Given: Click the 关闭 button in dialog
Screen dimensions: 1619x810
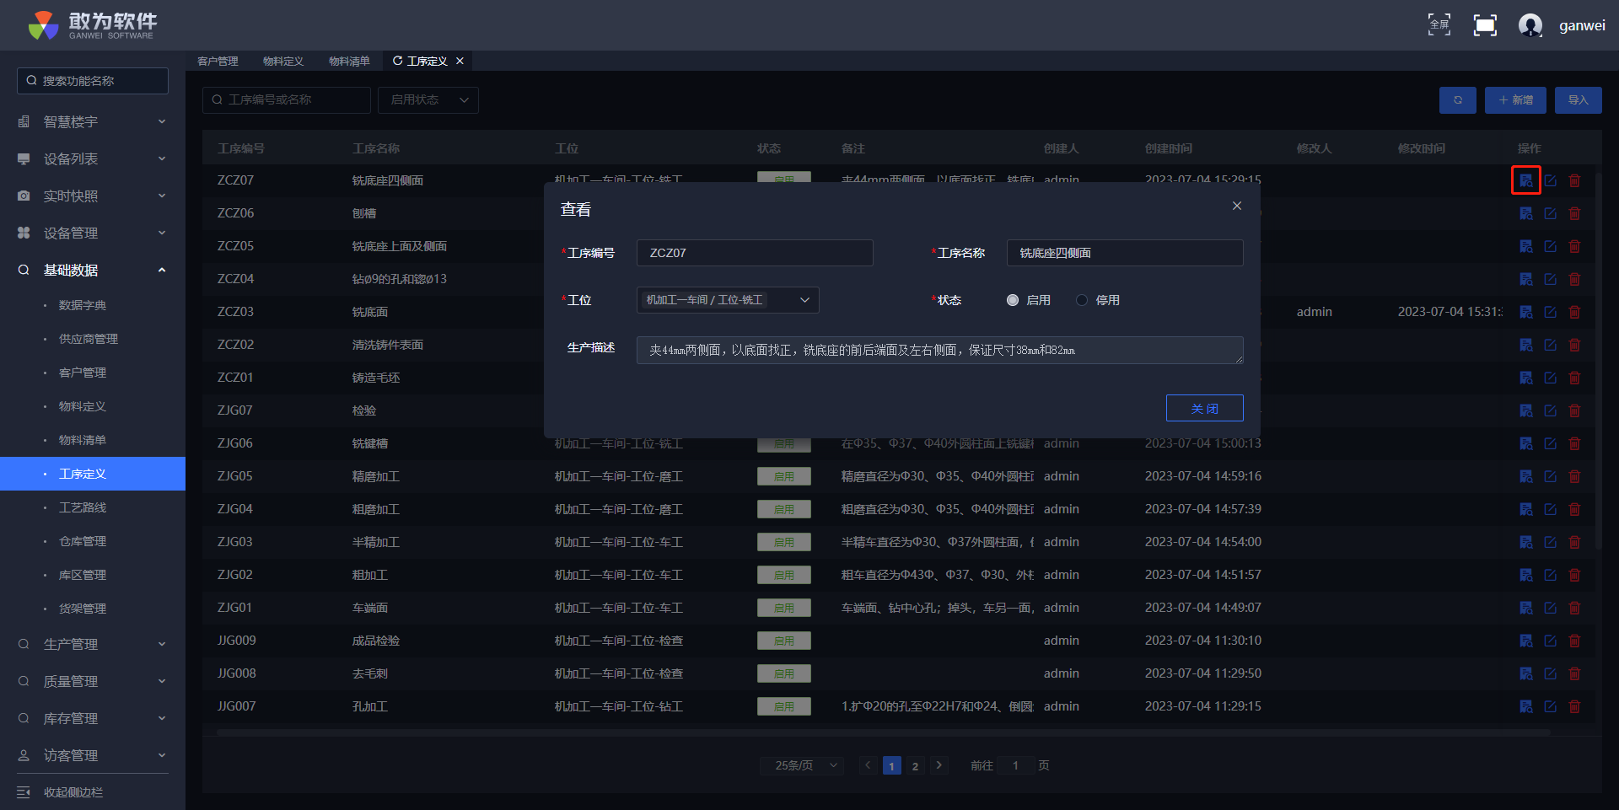Looking at the screenshot, I should coord(1204,408).
